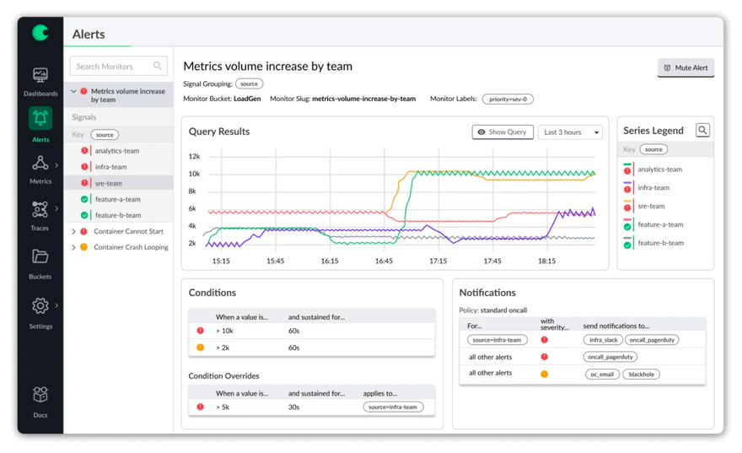Expand the Container Cannot Start monitor
This screenshot has width=742, height=453.
tap(73, 231)
